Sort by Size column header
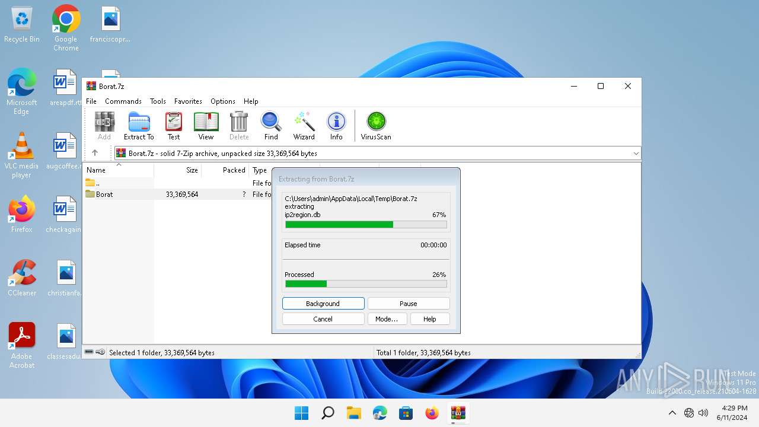Image resolution: width=759 pixels, height=427 pixels. (x=178, y=170)
